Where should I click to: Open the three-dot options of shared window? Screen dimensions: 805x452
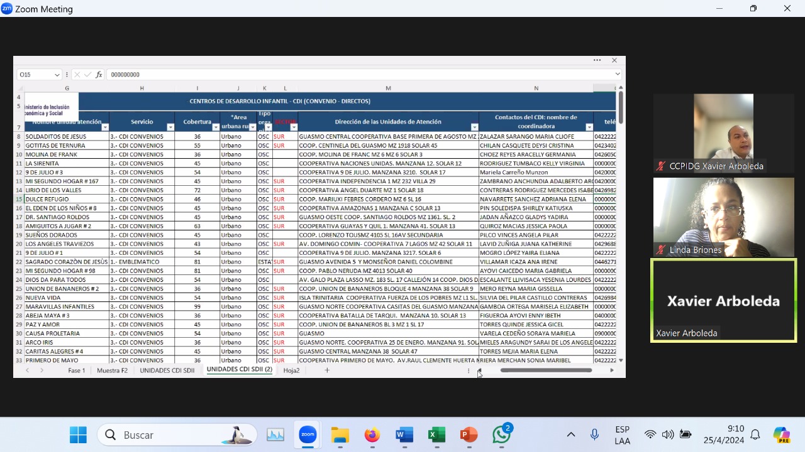(597, 60)
